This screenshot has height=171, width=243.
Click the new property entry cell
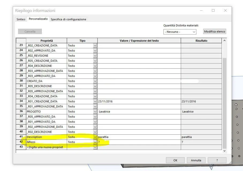pos(46,147)
